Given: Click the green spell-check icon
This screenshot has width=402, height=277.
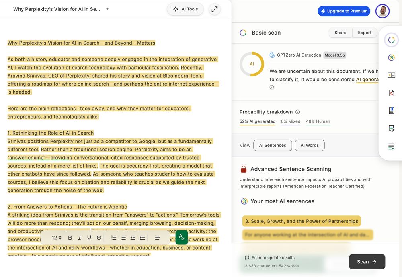Looking at the screenshot, I should [x=182, y=237].
